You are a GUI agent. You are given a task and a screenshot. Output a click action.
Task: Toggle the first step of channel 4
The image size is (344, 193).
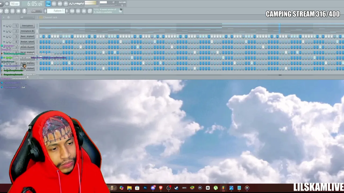41,42
